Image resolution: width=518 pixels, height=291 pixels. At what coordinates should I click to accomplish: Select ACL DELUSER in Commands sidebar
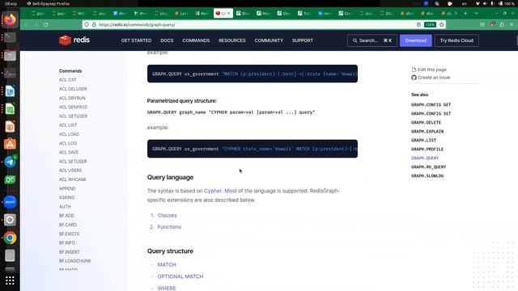click(73, 89)
